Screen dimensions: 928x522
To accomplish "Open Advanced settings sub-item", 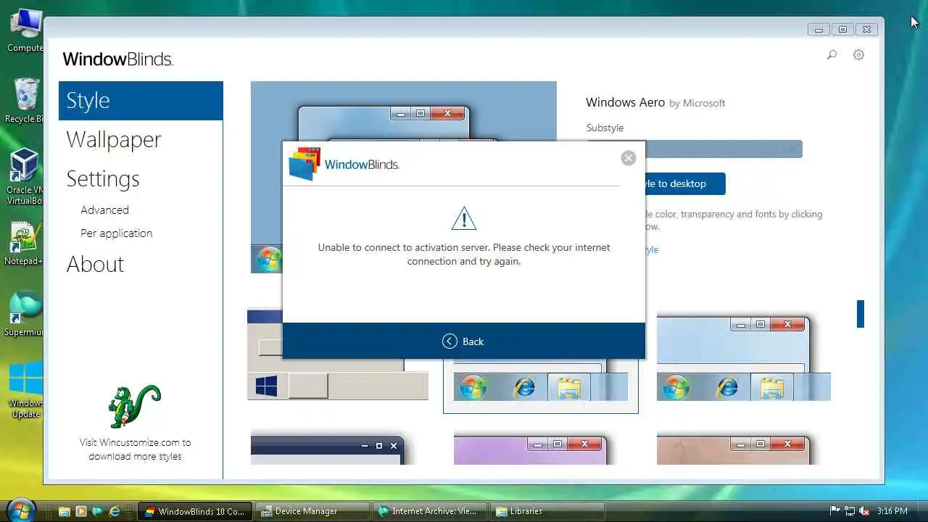I will click(x=105, y=210).
